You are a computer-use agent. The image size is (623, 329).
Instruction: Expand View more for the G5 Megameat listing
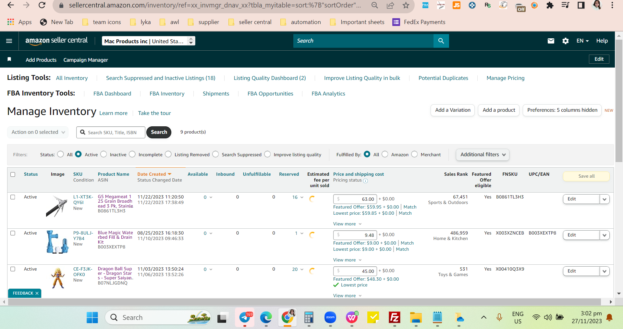pos(347,224)
